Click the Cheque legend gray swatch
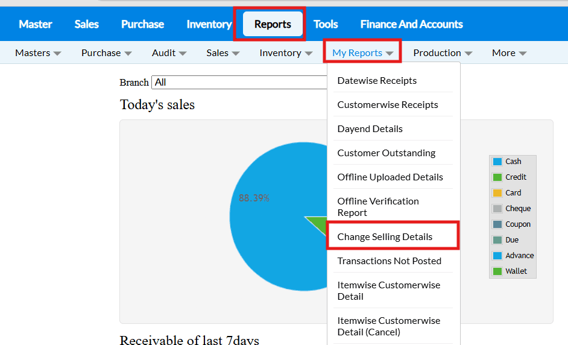 [x=497, y=209]
